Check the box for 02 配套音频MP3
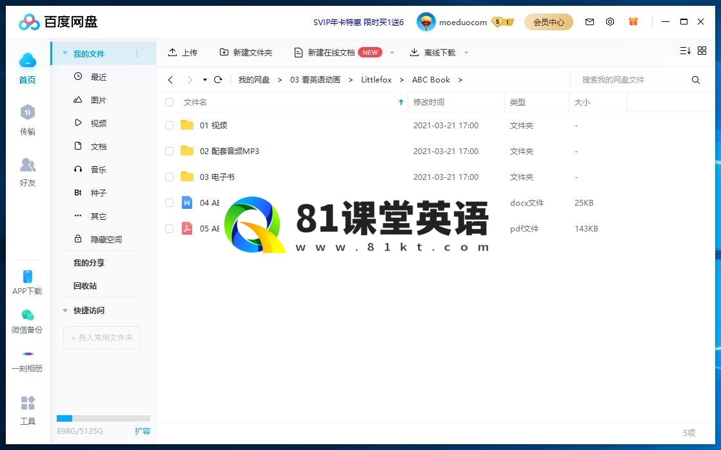The height and width of the screenshot is (450, 721). pyautogui.click(x=169, y=151)
